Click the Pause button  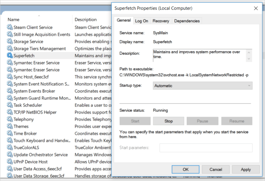tap(202, 121)
